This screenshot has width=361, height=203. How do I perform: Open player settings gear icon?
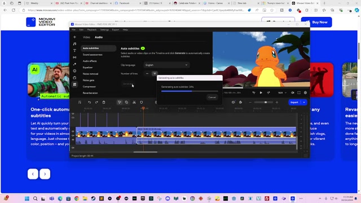click(305, 92)
